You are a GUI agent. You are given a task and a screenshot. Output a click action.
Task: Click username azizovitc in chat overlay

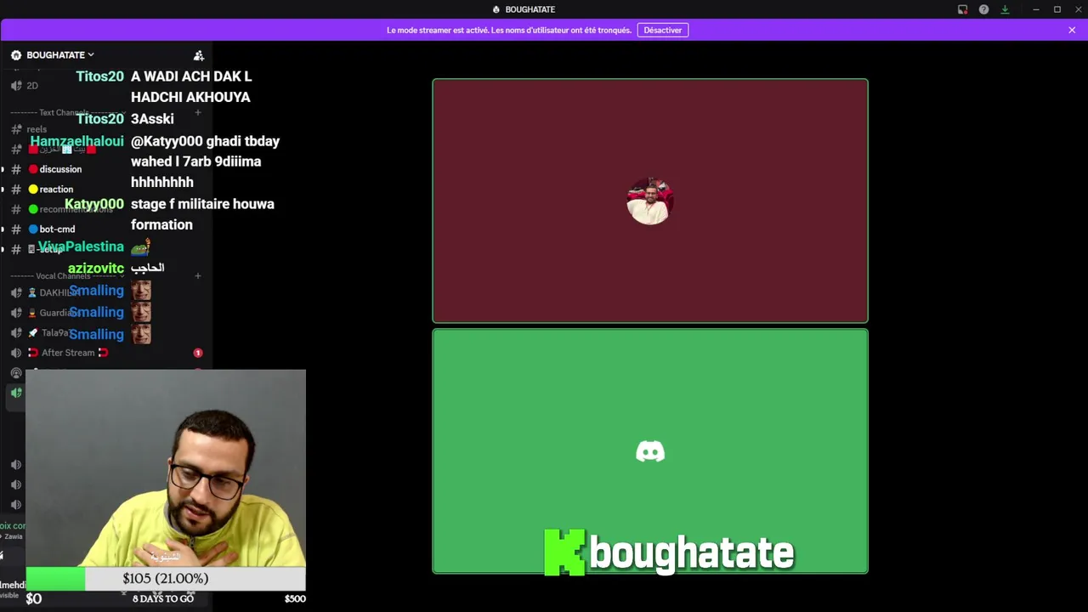96,268
